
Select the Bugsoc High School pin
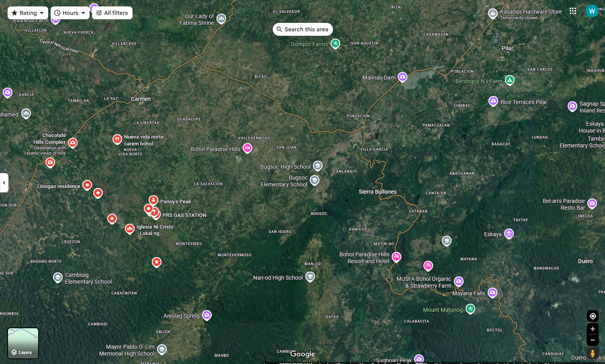click(318, 166)
